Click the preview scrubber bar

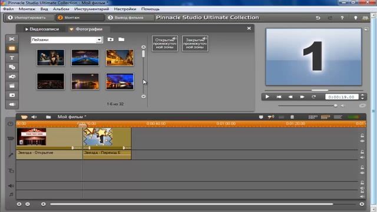(x=314, y=90)
